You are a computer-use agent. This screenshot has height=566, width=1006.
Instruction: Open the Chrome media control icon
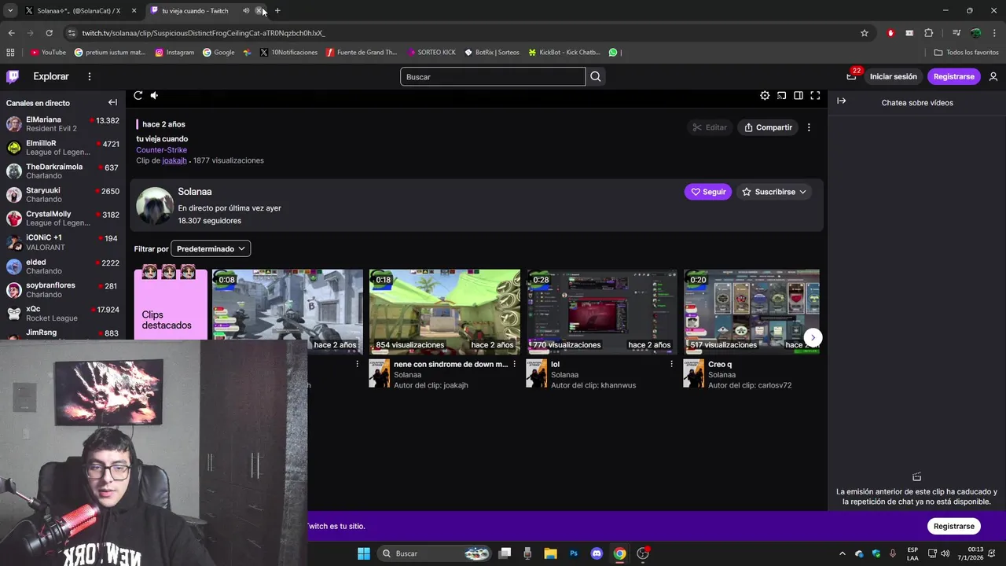point(956,33)
